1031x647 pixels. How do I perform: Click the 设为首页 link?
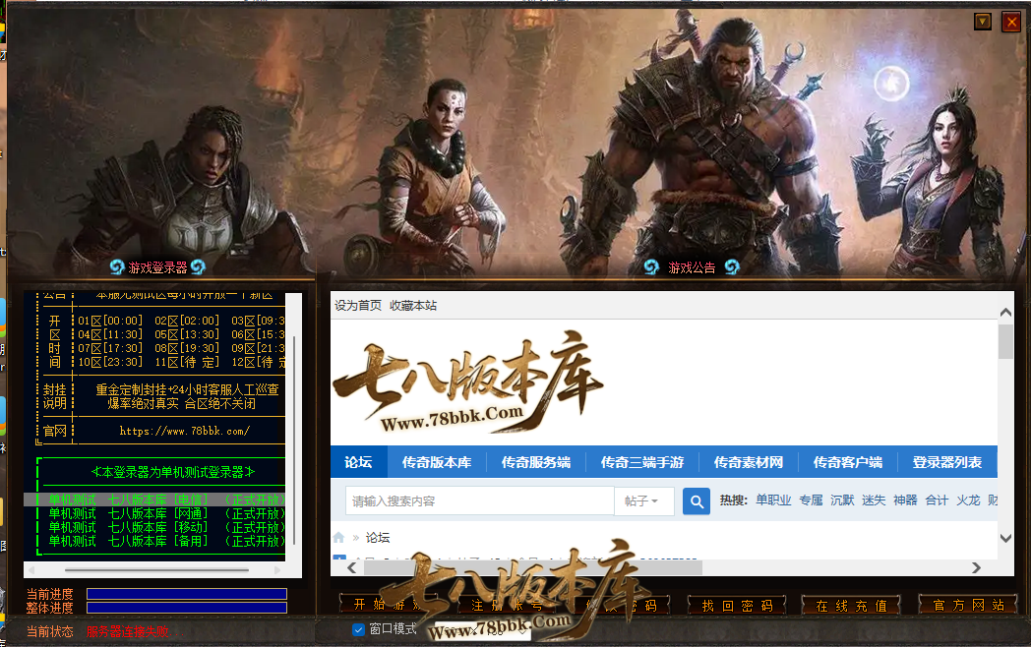(x=358, y=306)
